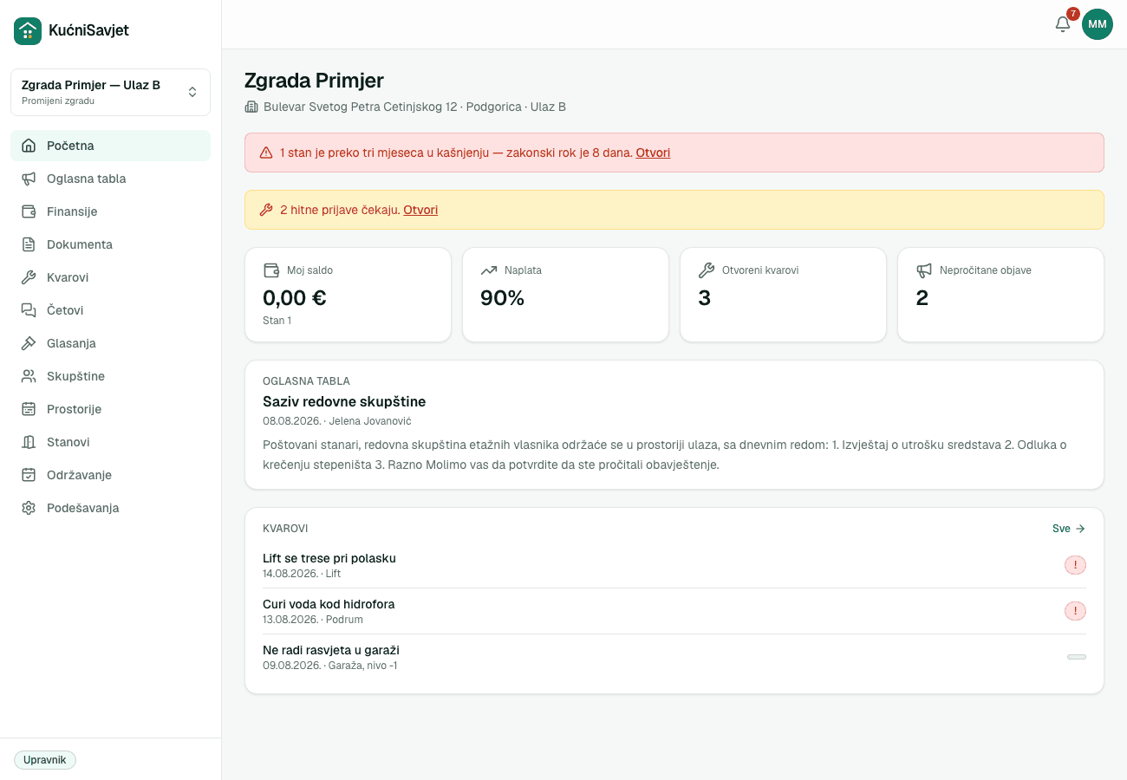Click the home icon beside Početna
Image resolution: width=1127 pixels, height=780 pixels.
click(29, 146)
